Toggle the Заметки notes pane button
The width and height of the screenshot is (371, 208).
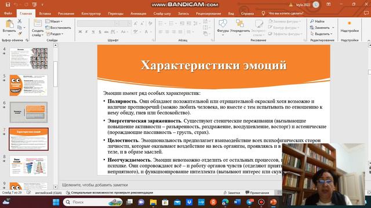tap(232, 192)
